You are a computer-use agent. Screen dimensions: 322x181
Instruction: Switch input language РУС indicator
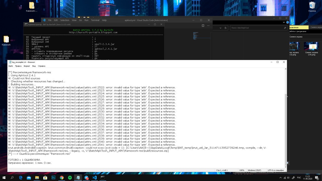tap(299, 177)
